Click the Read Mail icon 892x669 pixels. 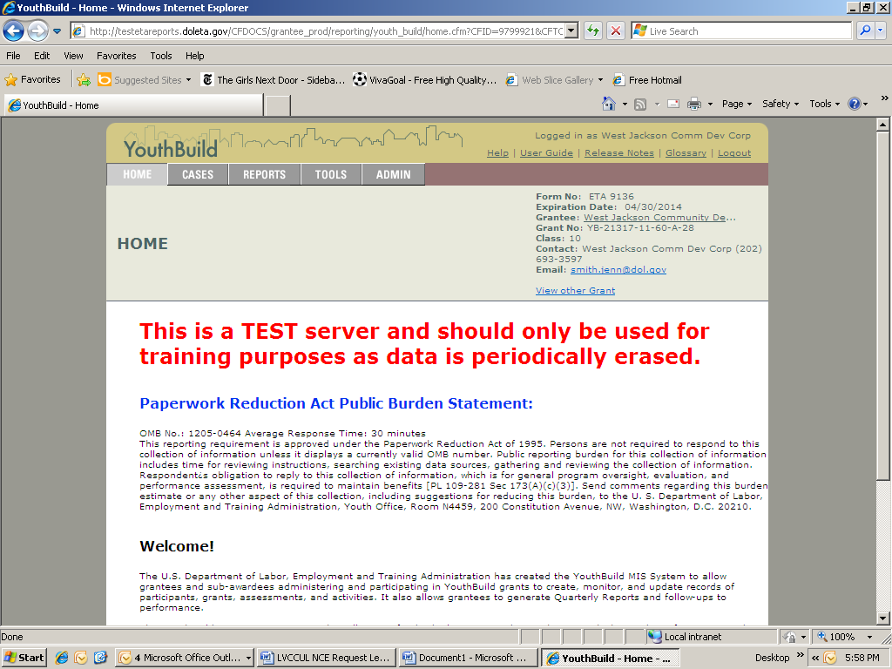click(x=673, y=104)
